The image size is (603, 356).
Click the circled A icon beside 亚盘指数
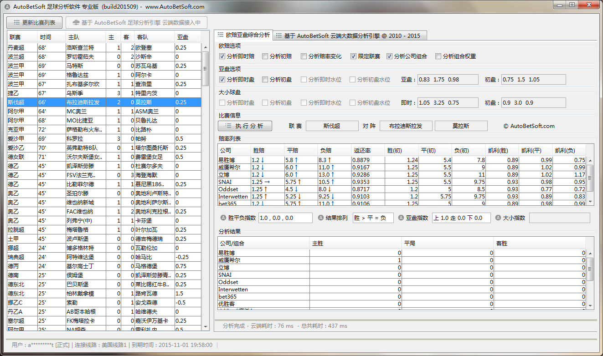pos(401,218)
